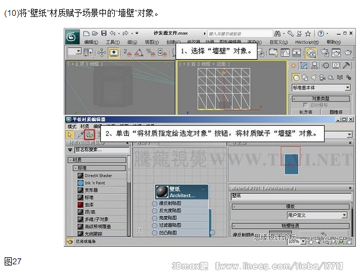Open Help via the question mark icon
The image size is (360, 276).
[321, 34]
